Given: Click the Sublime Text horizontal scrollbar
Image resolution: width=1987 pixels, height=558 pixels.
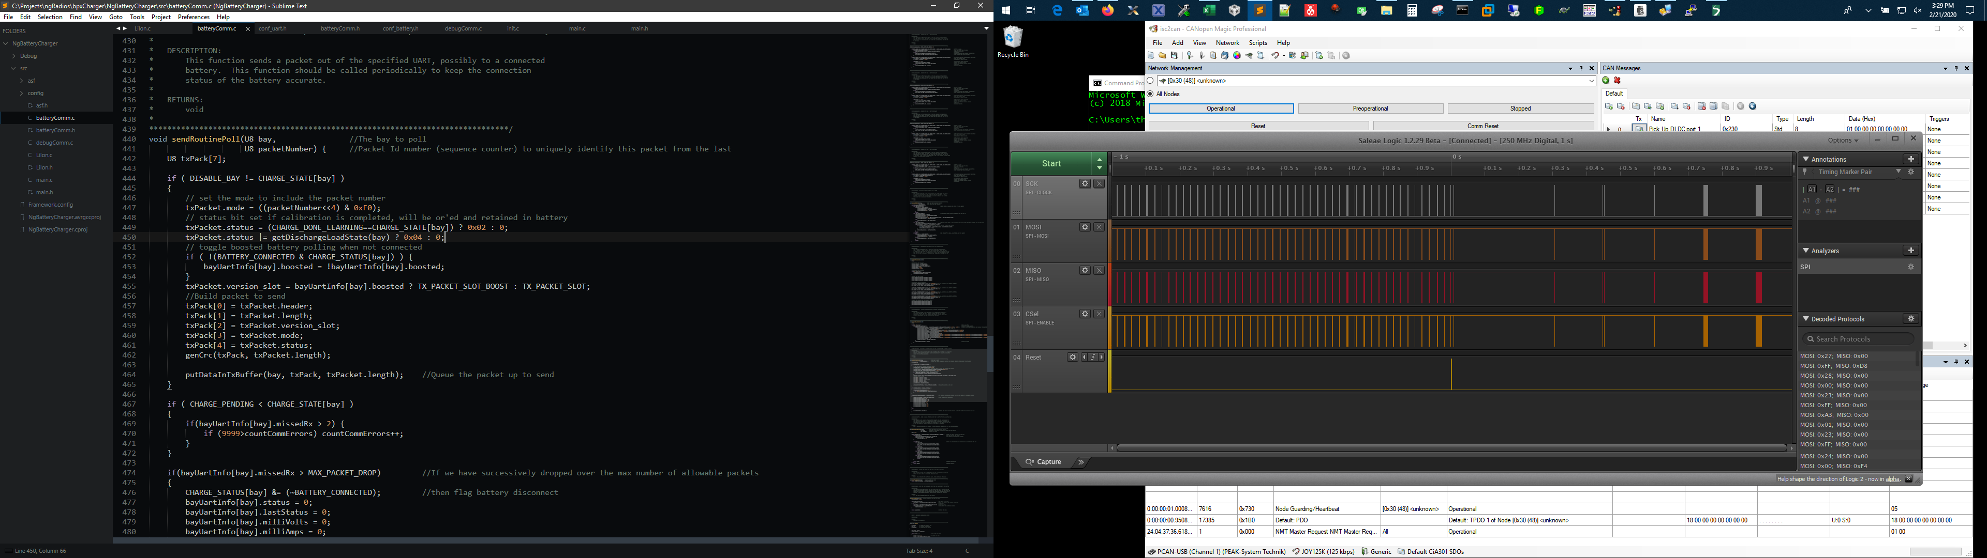Looking at the screenshot, I should [x=546, y=541].
